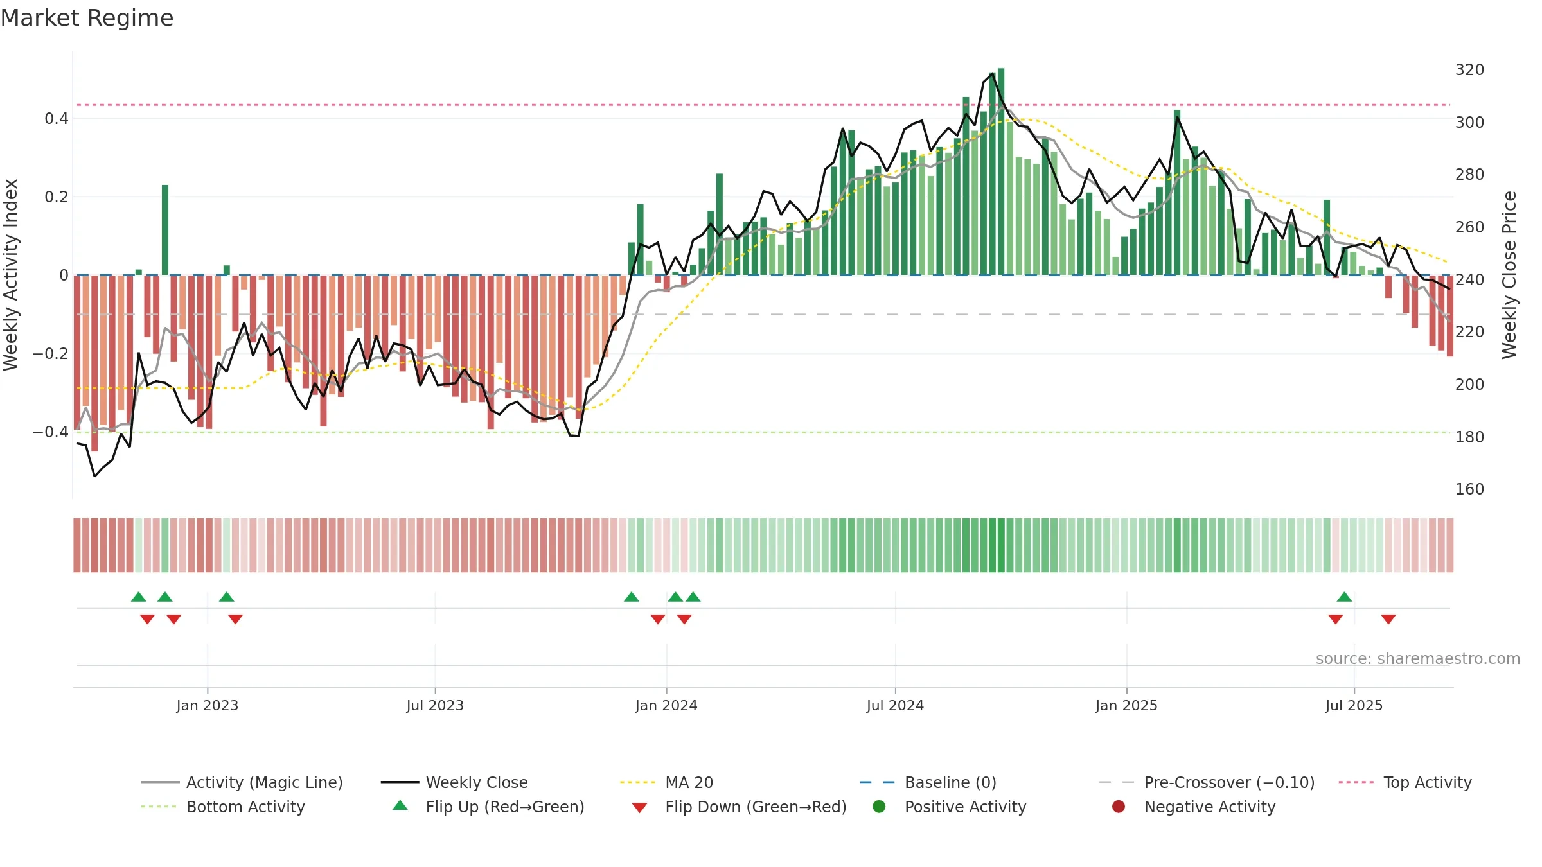Click the 160 price axis tick label
The image size is (1542, 867).
[1469, 489]
